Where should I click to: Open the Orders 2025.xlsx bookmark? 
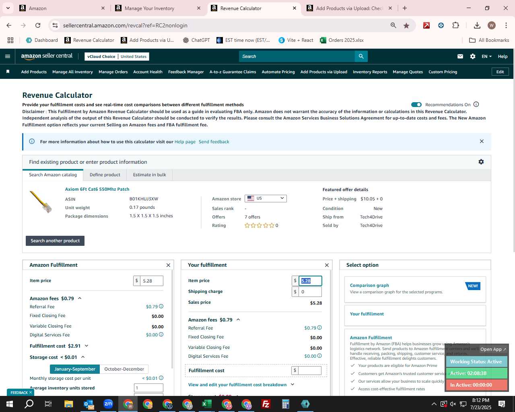click(x=342, y=40)
